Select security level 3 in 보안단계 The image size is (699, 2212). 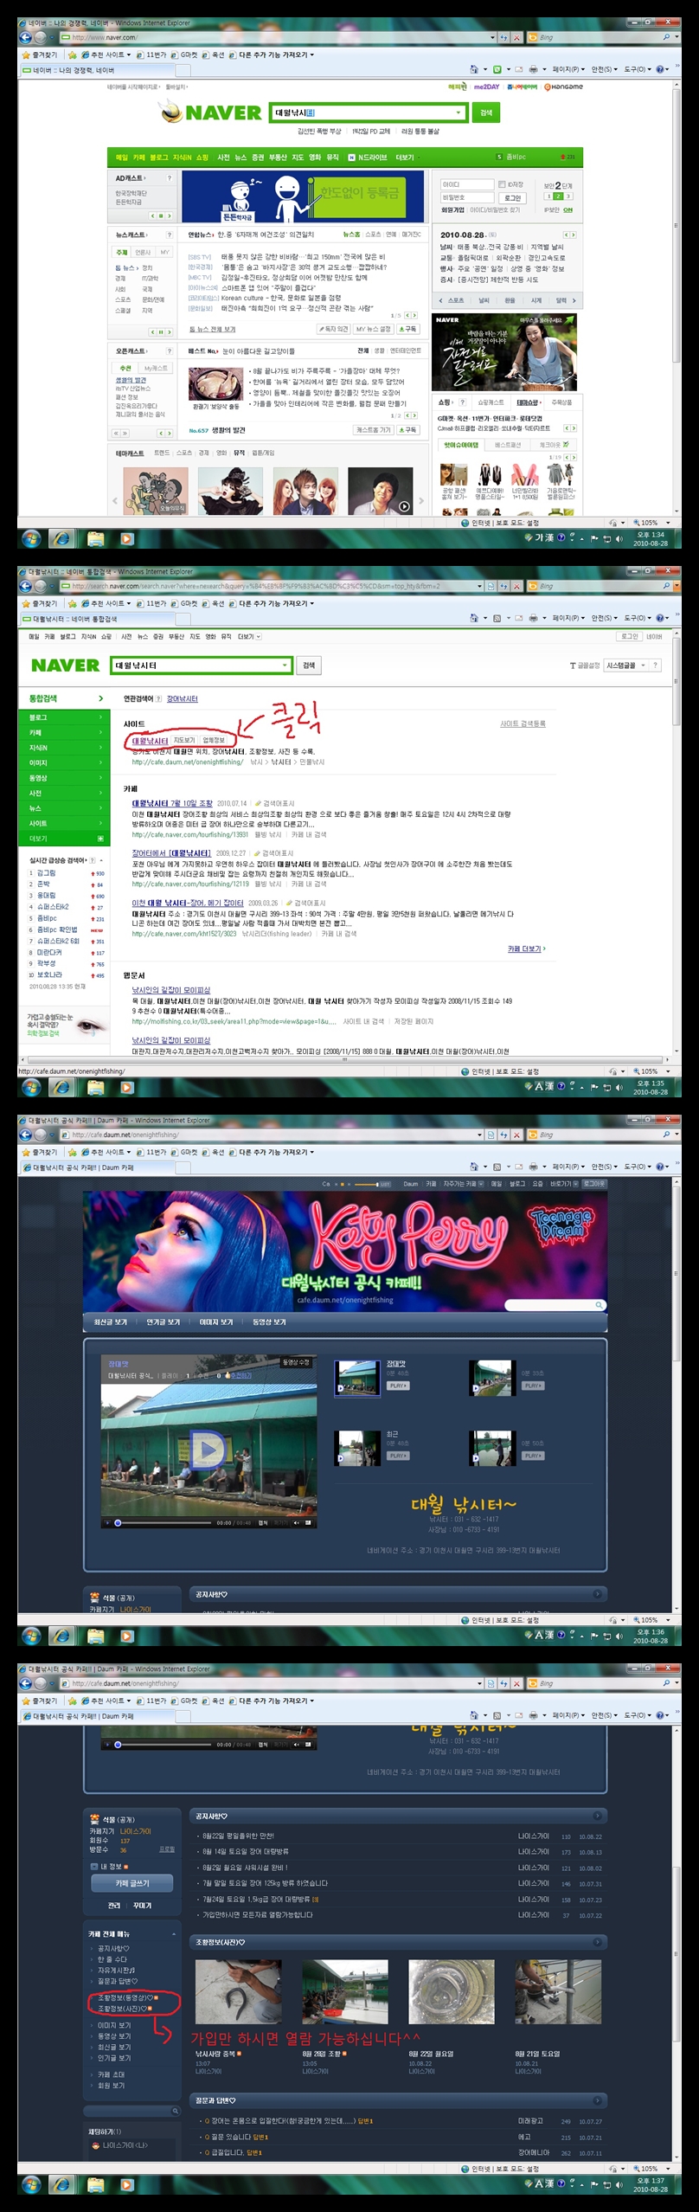(x=568, y=196)
